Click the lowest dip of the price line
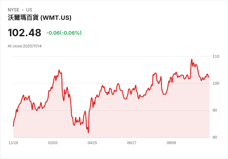This screenshot has height=159, width=228. pyautogui.click(x=88, y=133)
